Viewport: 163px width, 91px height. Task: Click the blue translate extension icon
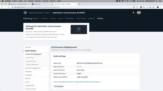tap(144, 7)
